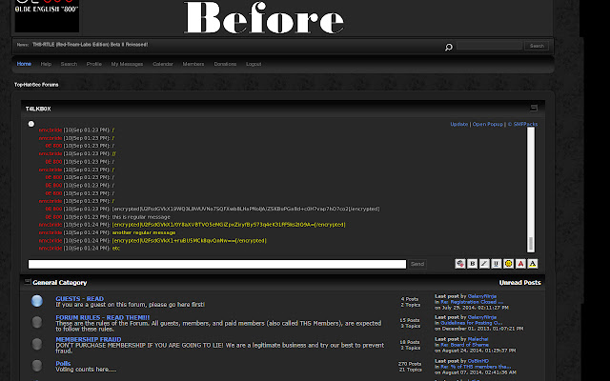Open the Search menu item
This screenshot has height=381, width=610.
69,64
